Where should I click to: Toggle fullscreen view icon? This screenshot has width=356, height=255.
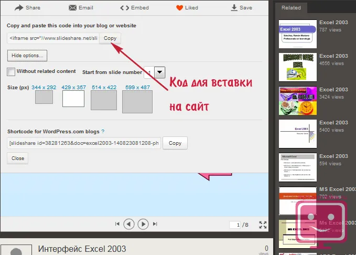click(x=263, y=225)
